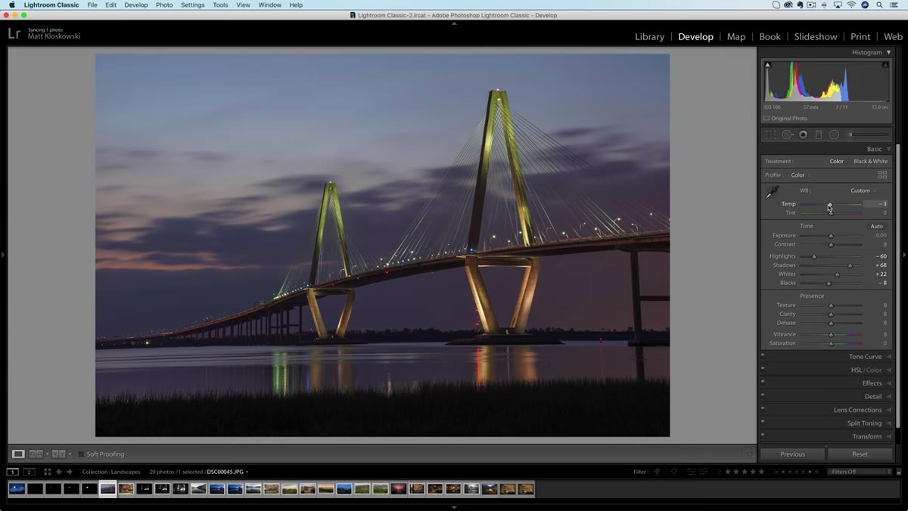Open the WB Custom preset dropdown

pos(863,190)
